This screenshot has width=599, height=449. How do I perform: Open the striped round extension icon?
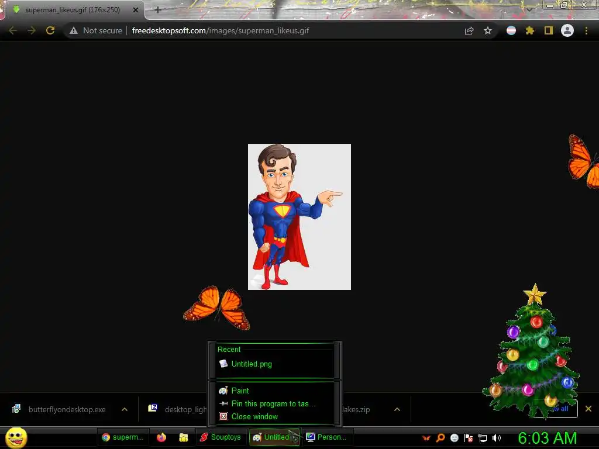pos(511,30)
